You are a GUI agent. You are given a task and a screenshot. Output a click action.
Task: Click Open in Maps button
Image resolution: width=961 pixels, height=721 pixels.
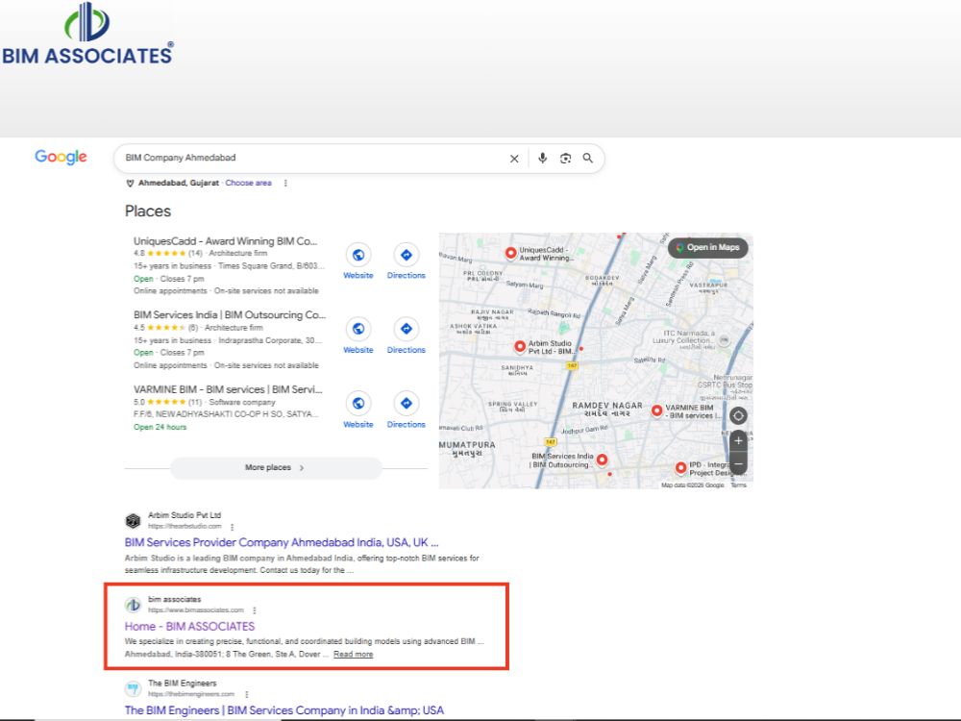pos(708,248)
